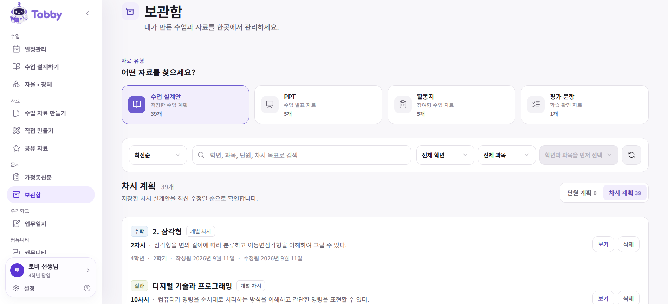Click the 보관함 archive icon in sidebar
Screen dimensions: 668x304
[16, 194]
